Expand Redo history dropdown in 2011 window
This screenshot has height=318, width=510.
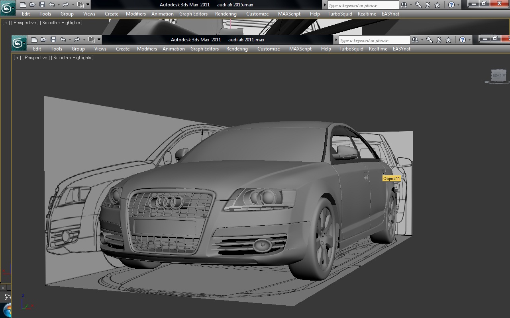pyautogui.click(x=84, y=40)
